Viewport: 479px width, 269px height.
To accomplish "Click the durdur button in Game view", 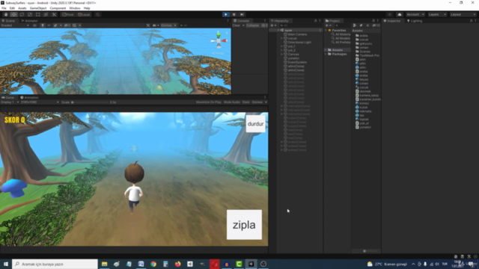I will point(255,123).
